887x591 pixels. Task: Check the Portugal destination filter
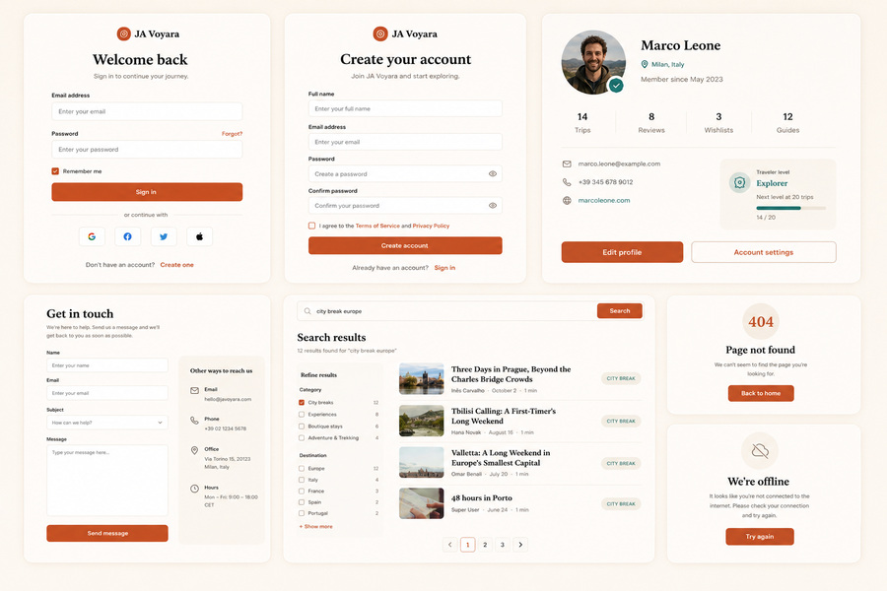[302, 513]
